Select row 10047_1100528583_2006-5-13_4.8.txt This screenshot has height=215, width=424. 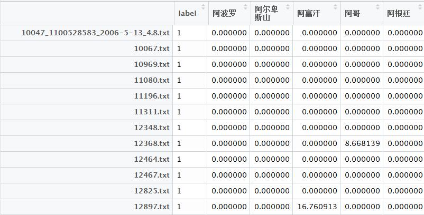(96, 33)
